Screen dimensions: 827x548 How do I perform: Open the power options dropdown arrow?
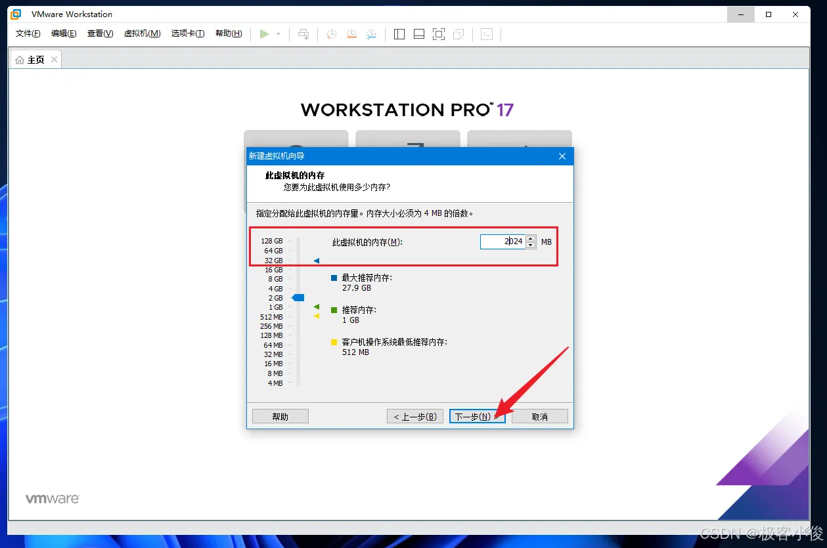tap(279, 34)
